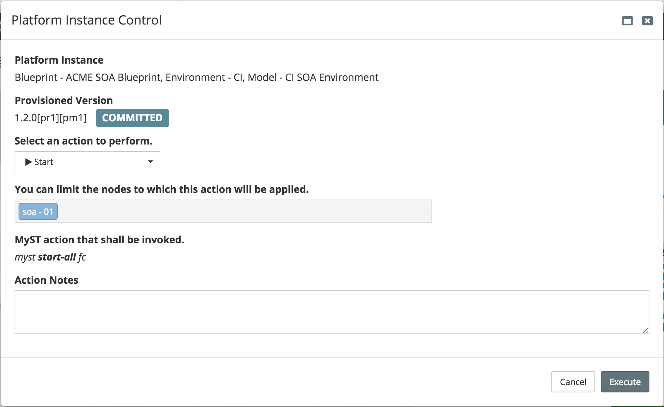This screenshot has height=407, width=664.
Task: Click the play triangle icon beside Start
Action: click(28, 162)
